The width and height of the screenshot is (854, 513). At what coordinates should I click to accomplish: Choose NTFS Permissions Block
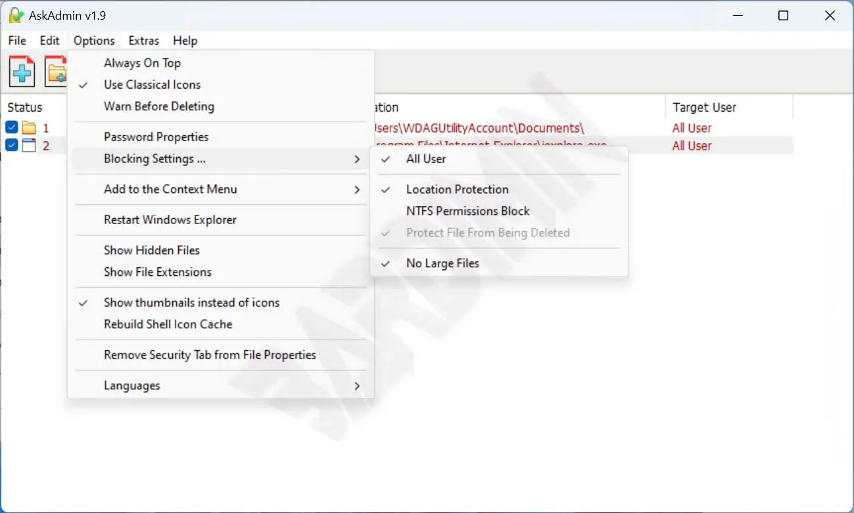[467, 211]
